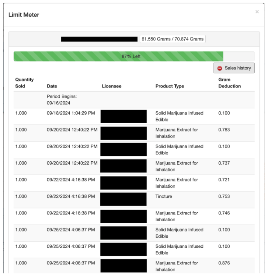The image size is (268, 277).
Task: Click the quantity 1.000 in the 09/18/2024 row
Action: tap(21, 113)
